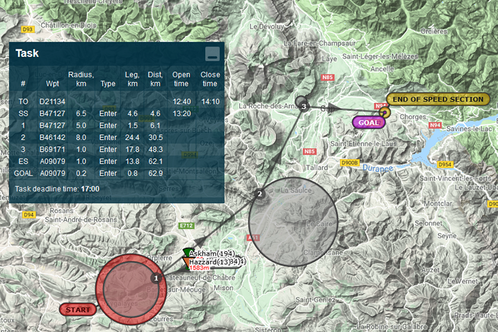Select the TO row waypoint D21134
This screenshot has width=498, height=332.
52,102
